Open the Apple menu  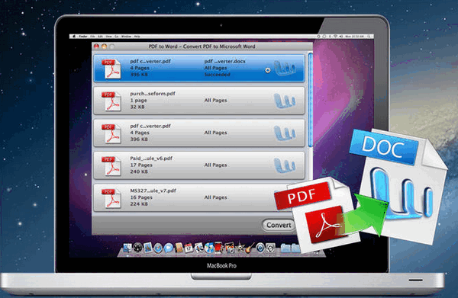coord(74,37)
